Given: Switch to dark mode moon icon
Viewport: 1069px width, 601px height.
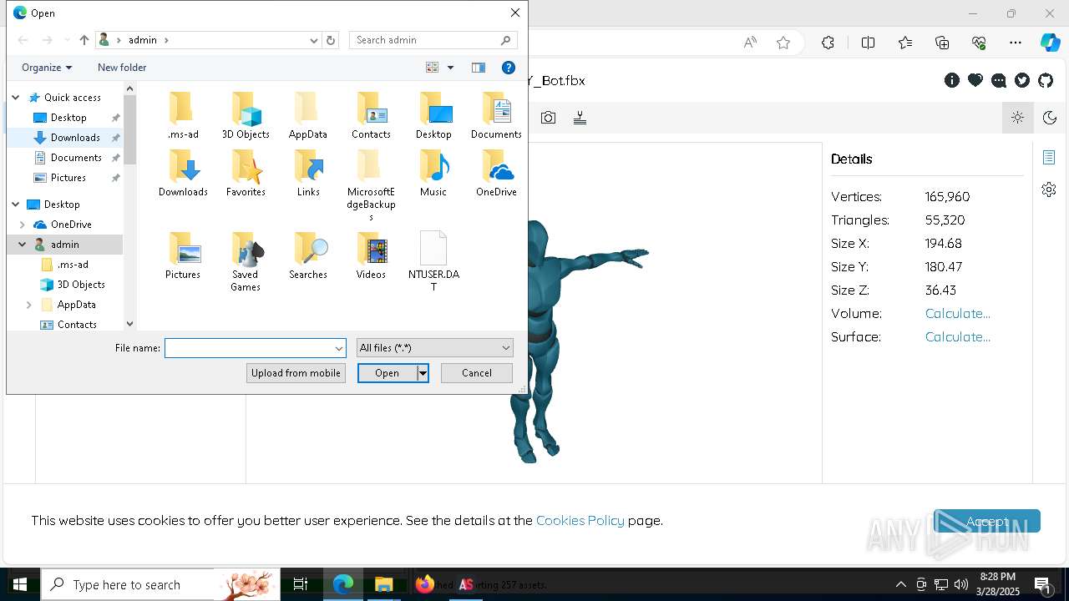Looking at the screenshot, I should pos(1050,118).
